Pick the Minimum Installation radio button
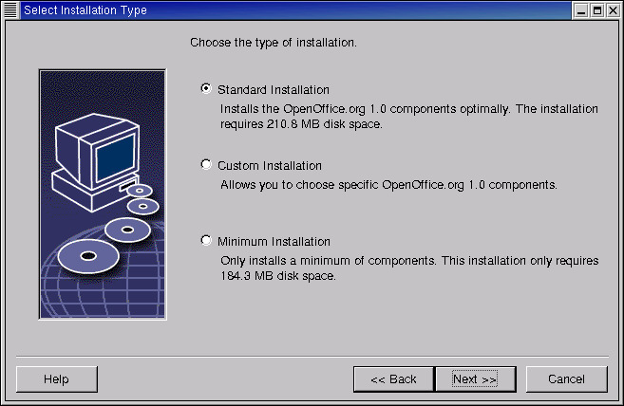 206,240
